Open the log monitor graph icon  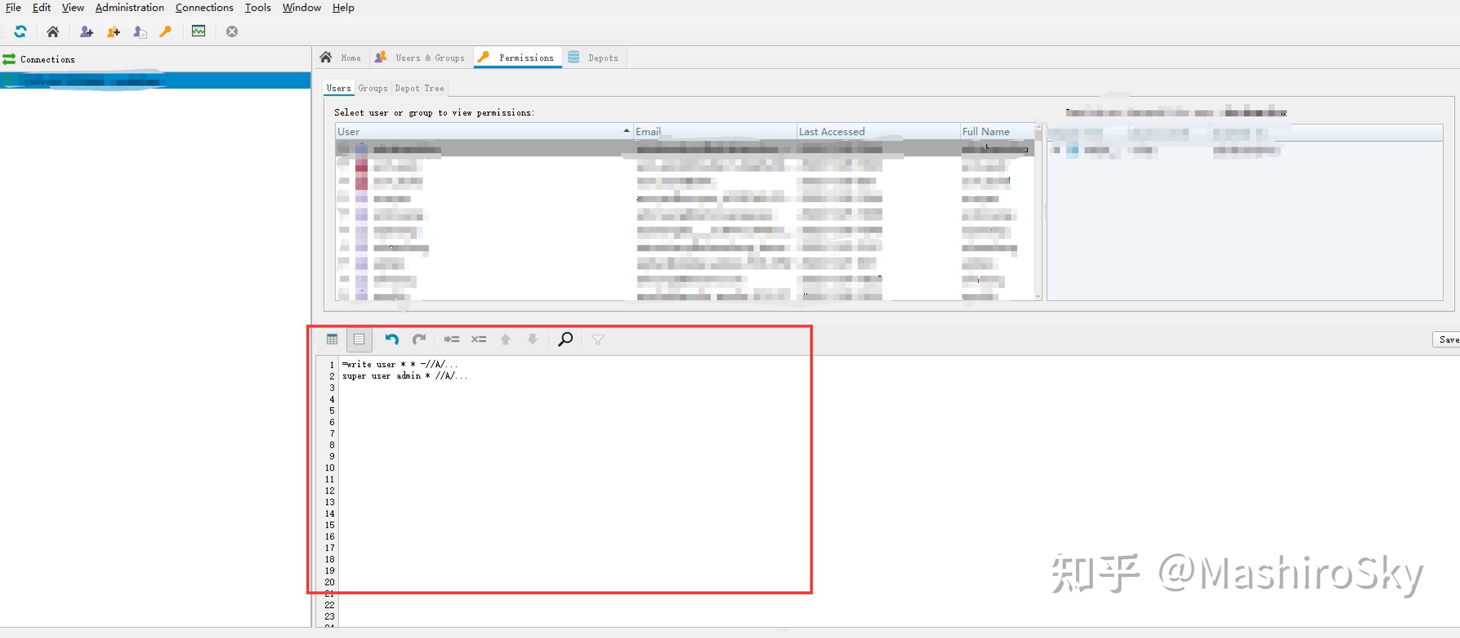click(x=199, y=31)
